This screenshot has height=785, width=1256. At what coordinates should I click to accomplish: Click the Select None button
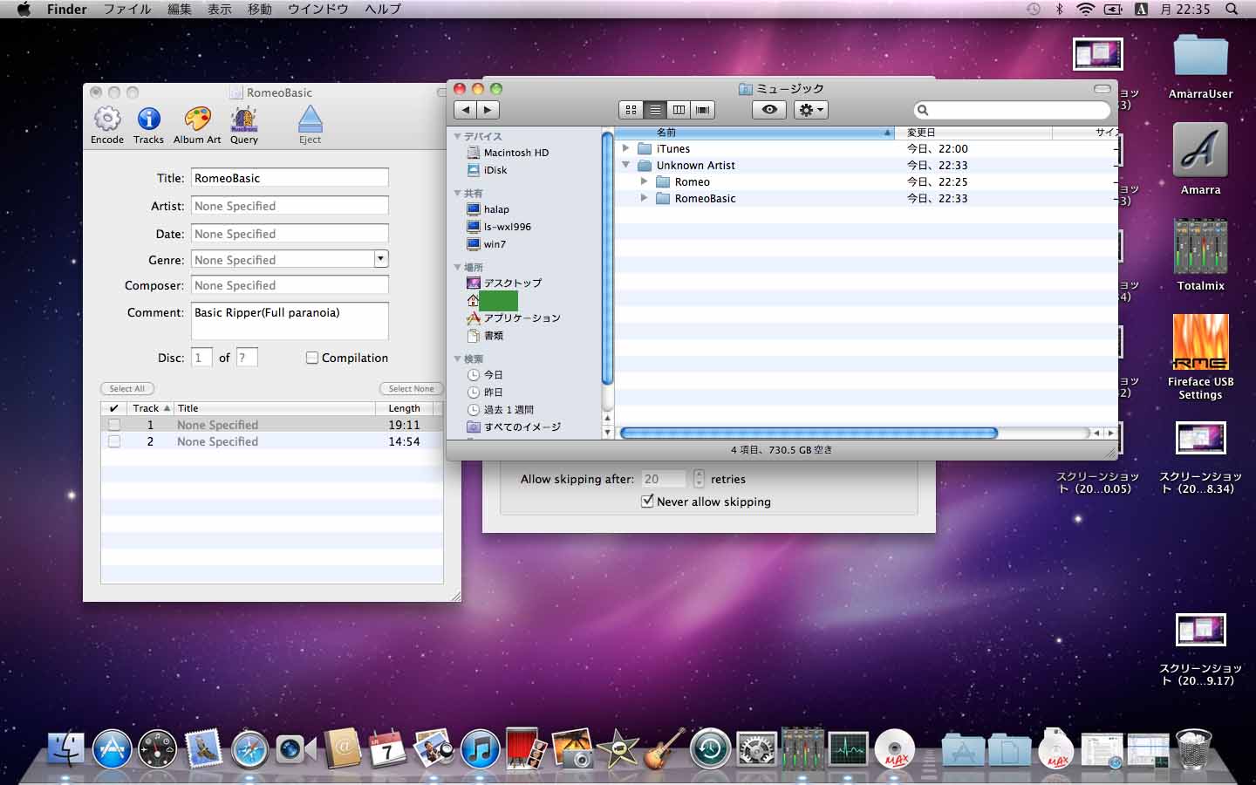(412, 388)
